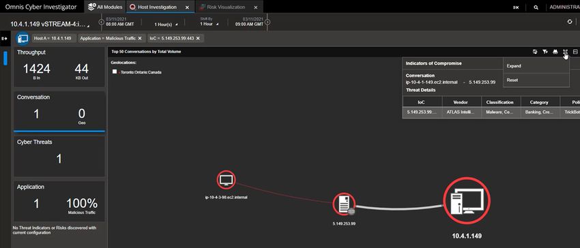Step time range forward with right arrow
580x248 pixels.
point(267,22)
